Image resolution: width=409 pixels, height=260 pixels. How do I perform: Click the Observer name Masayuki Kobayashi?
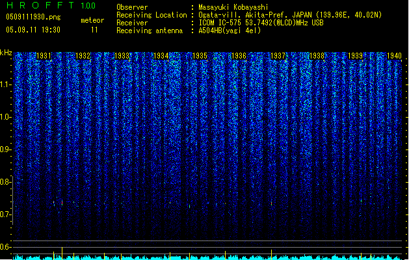point(233,7)
